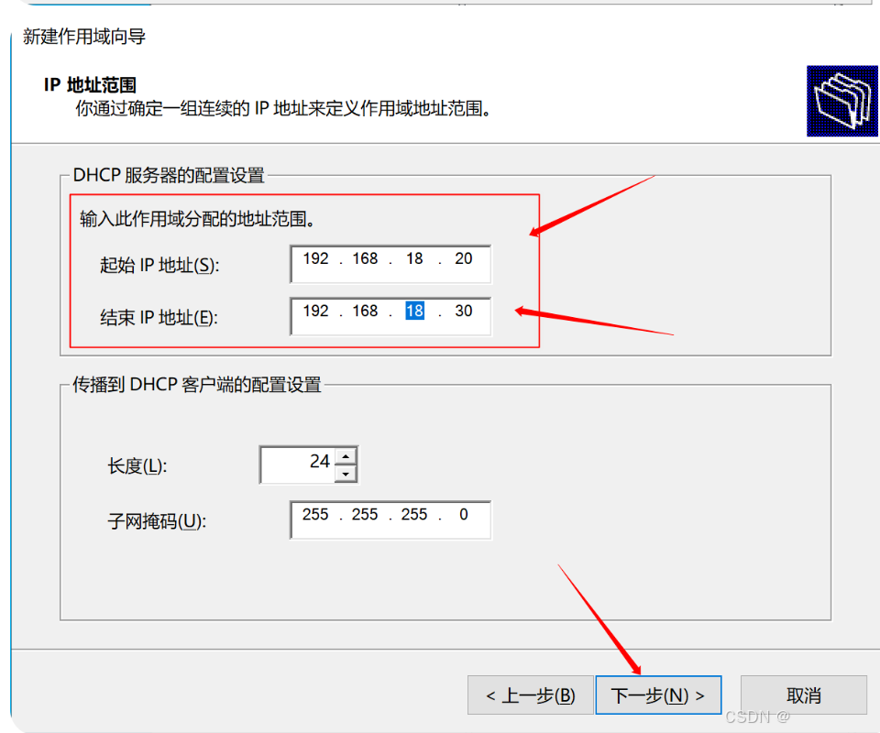
Task: Select last octet 20 of start IP
Action: coord(464,258)
